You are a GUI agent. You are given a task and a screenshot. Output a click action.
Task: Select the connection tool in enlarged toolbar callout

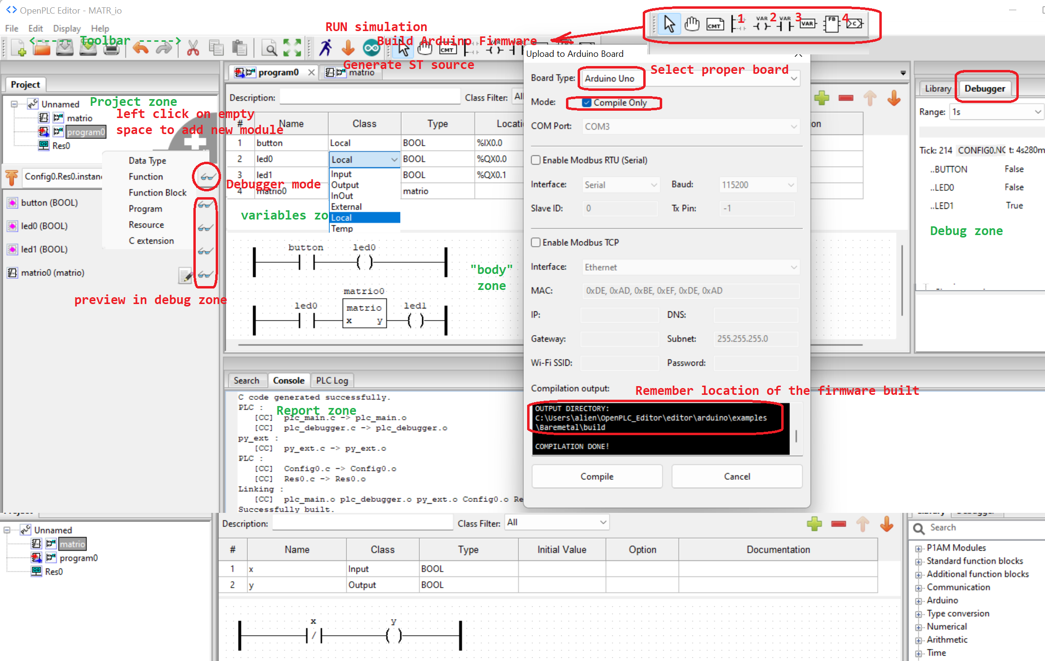[856, 23]
